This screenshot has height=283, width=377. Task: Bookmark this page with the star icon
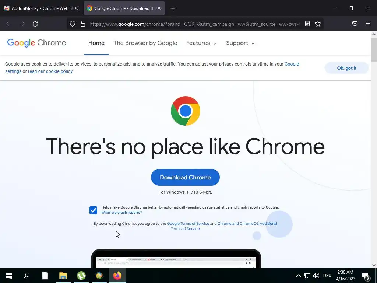tap(318, 24)
